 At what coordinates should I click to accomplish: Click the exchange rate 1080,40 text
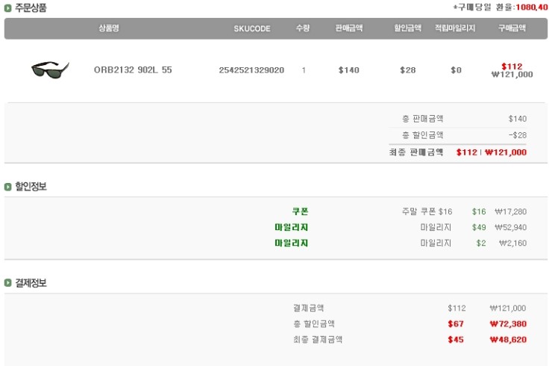tap(531, 7)
